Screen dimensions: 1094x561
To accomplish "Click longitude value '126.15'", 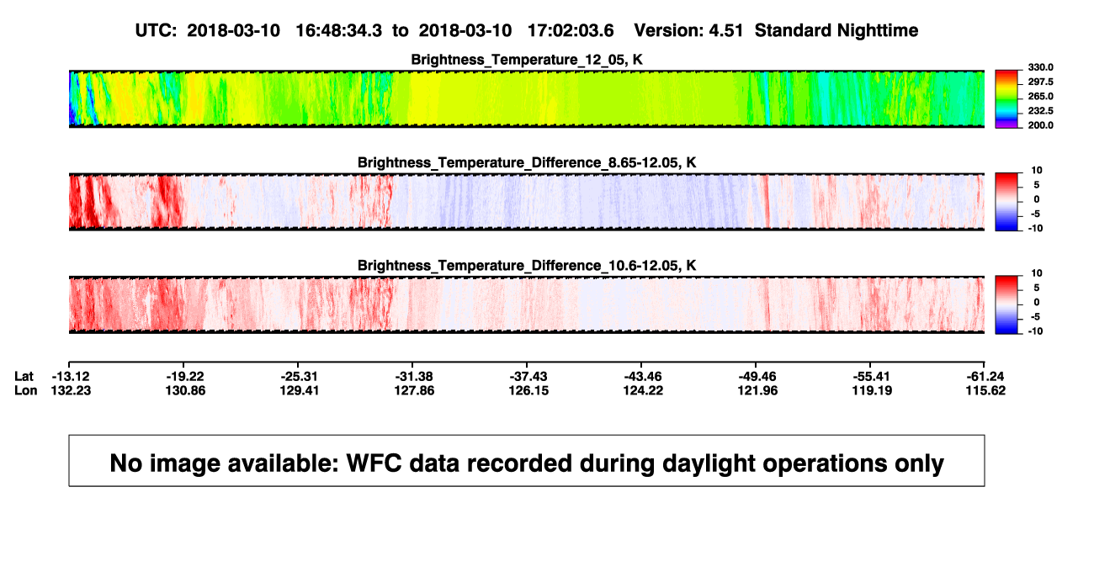I will (529, 391).
